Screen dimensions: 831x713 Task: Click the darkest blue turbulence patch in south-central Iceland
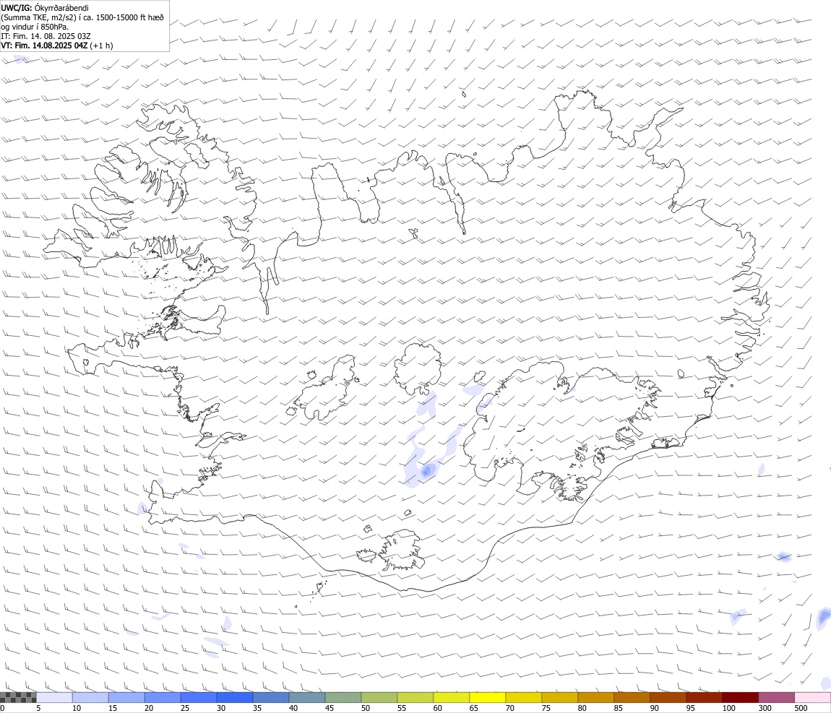pos(427,470)
